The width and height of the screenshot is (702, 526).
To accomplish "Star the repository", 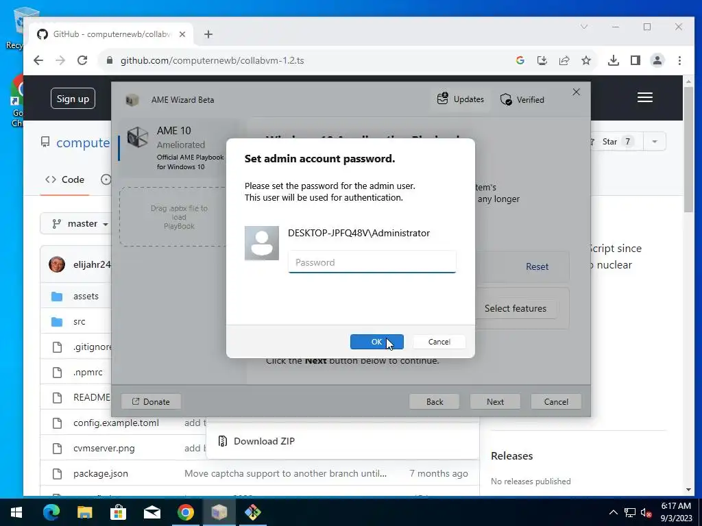I will click(617, 141).
